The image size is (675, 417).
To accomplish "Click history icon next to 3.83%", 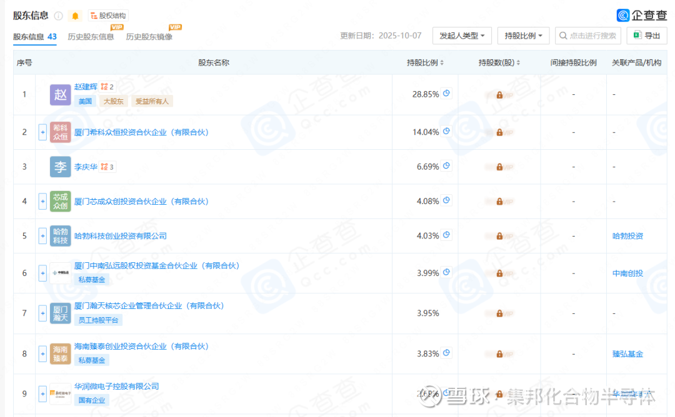I will (x=446, y=353).
